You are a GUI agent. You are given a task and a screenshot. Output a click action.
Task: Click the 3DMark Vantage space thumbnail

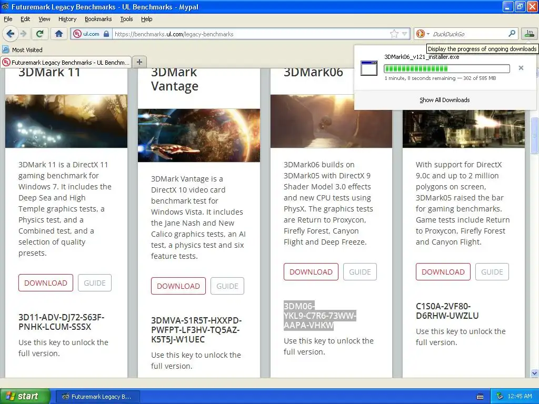coord(198,135)
